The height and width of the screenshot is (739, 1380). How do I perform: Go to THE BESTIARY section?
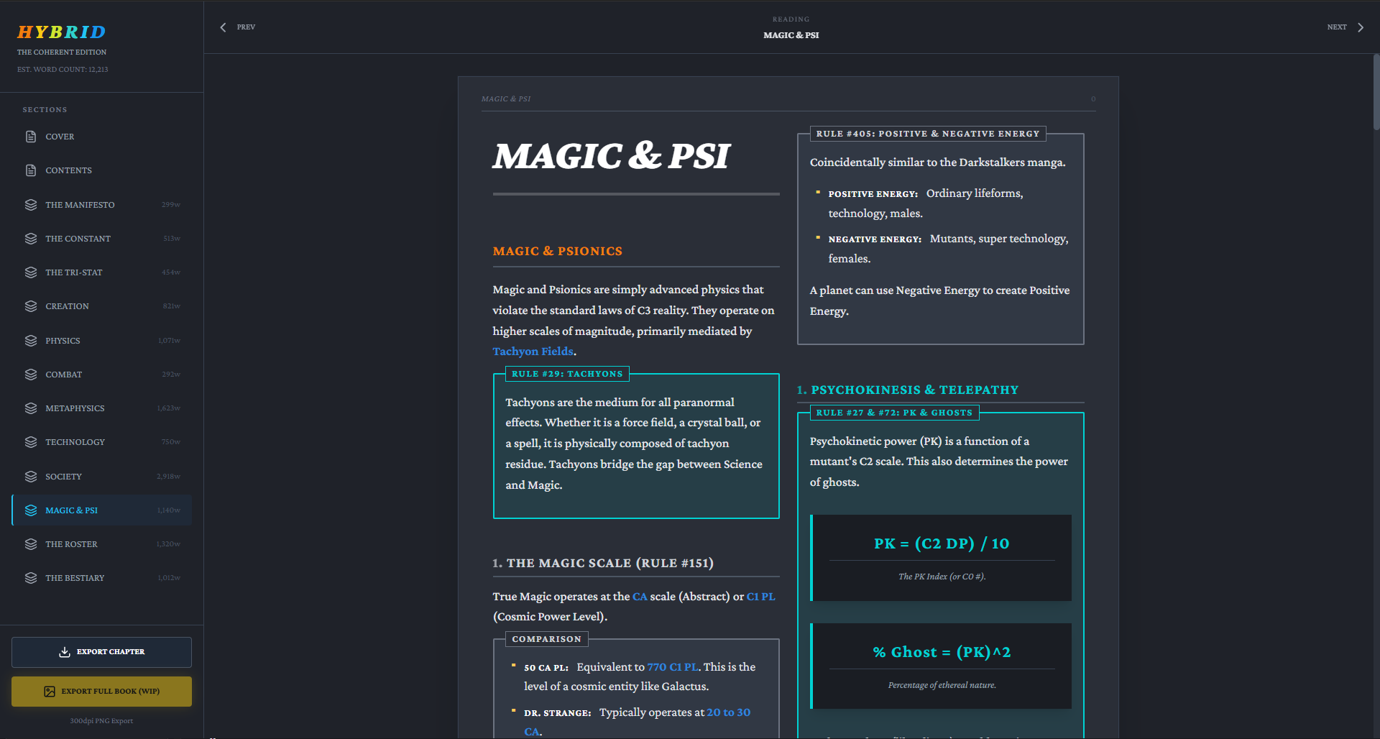[x=101, y=578]
